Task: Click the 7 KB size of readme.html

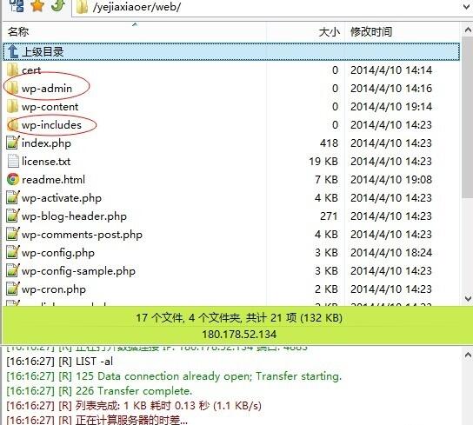Action: pyautogui.click(x=326, y=179)
